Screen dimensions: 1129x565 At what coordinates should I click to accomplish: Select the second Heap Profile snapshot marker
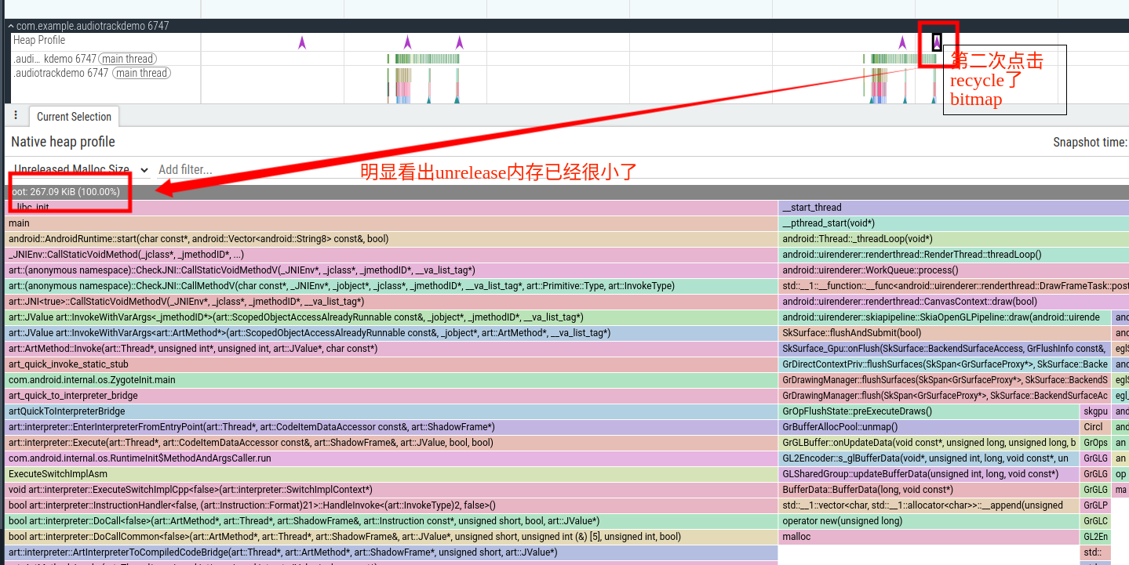point(407,42)
